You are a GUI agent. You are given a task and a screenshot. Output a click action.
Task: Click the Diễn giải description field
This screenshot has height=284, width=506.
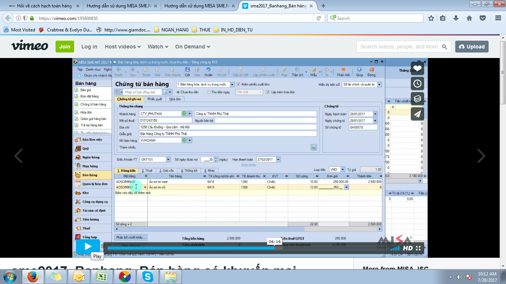[x=228, y=134]
